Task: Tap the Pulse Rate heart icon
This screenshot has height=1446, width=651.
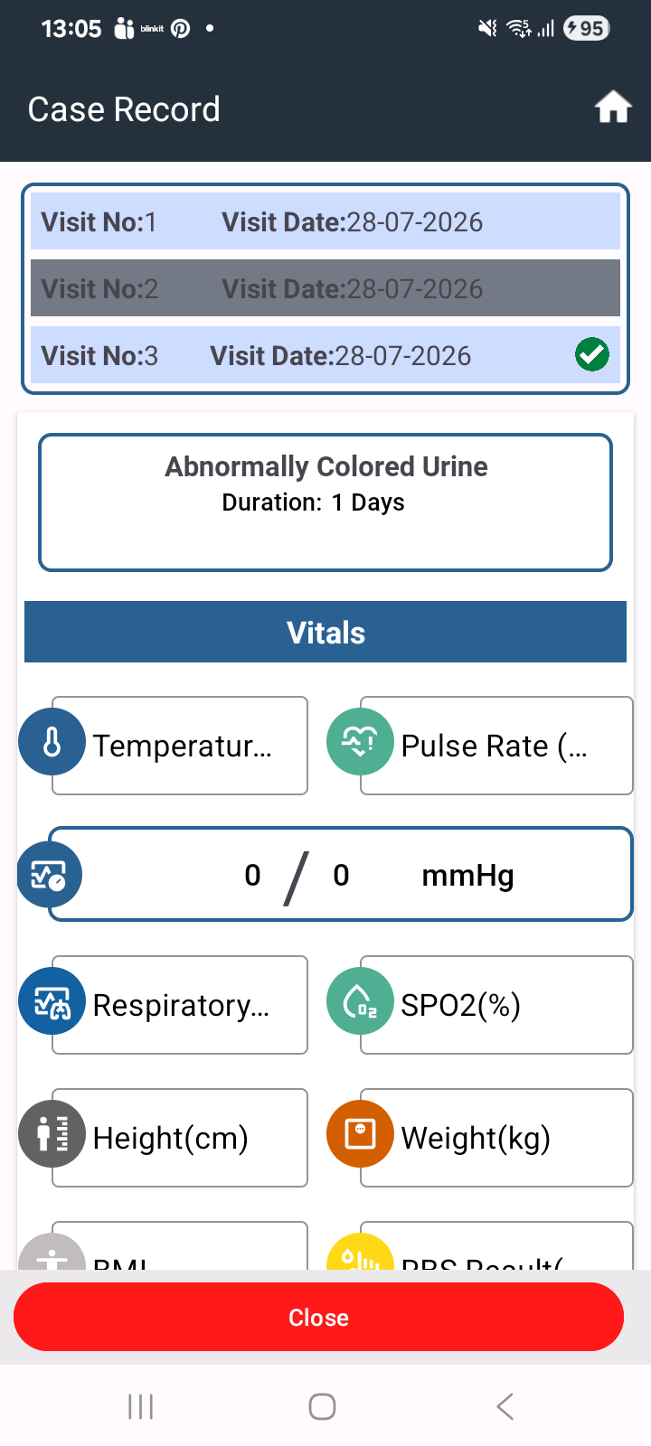Action: (x=360, y=742)
